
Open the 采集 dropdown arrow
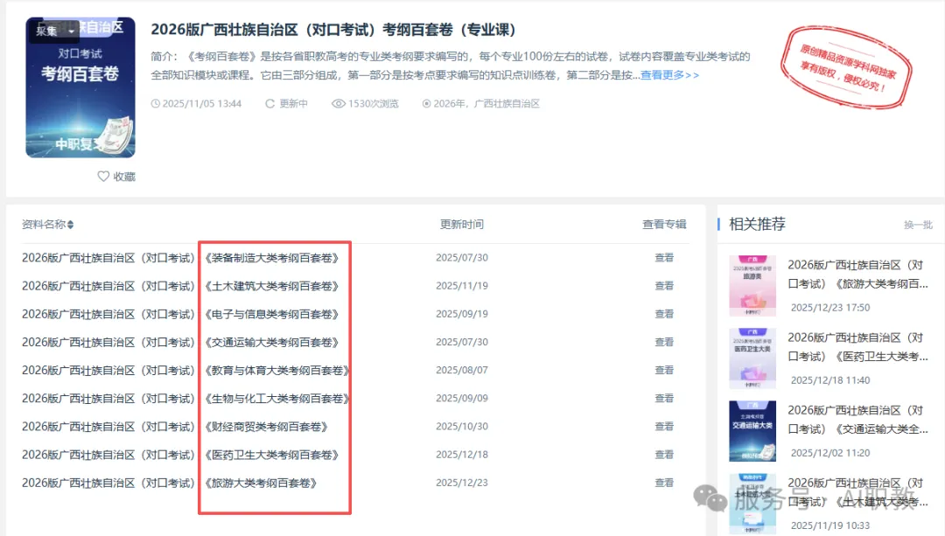[70, 31]
